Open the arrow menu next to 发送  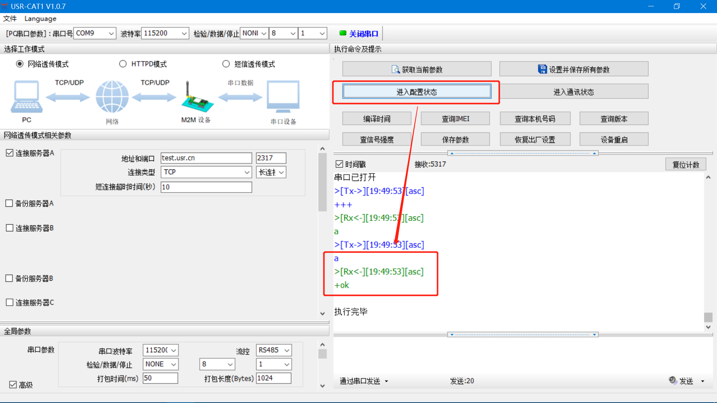(703, 381)
